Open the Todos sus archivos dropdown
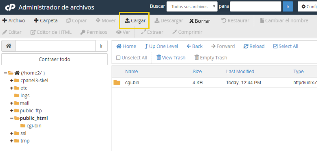317x151 pixels. tap(192, 7)
